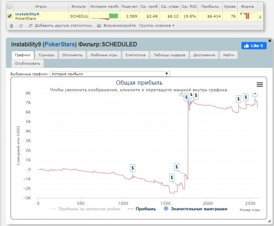274x226 pixels.
Task: Toggle the Прибыль за минусом рейка legend
Action: coord(85,209)
